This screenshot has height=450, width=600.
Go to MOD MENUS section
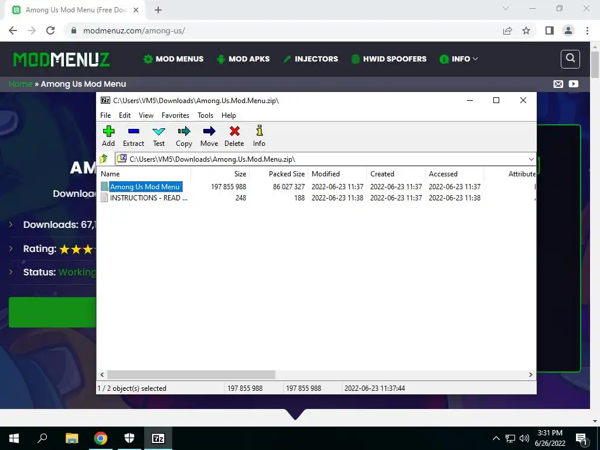[173, 59]
